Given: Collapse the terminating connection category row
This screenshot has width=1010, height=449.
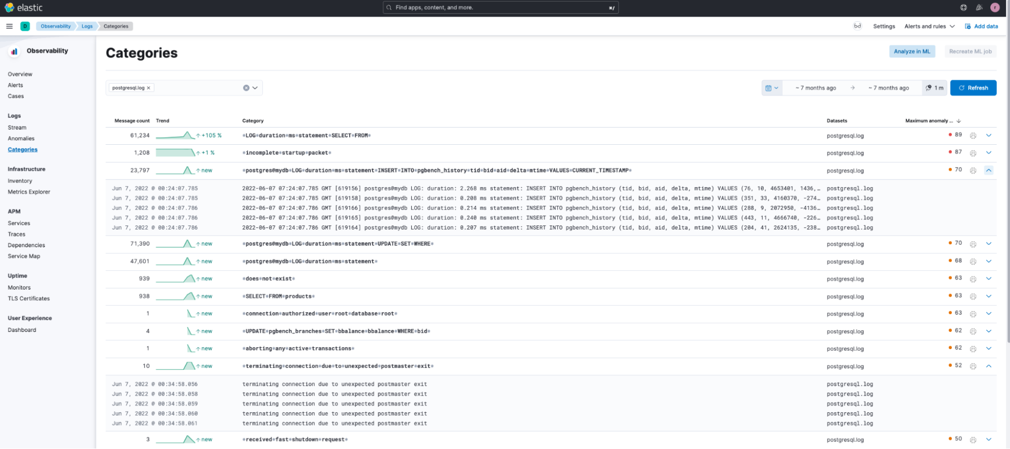Looking at the screenshot, I should (x=989, y=366).
